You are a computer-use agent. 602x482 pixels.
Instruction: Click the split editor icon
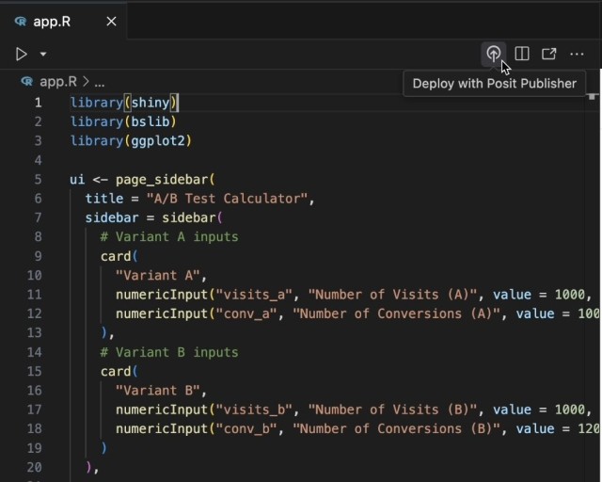coord(522,54)
